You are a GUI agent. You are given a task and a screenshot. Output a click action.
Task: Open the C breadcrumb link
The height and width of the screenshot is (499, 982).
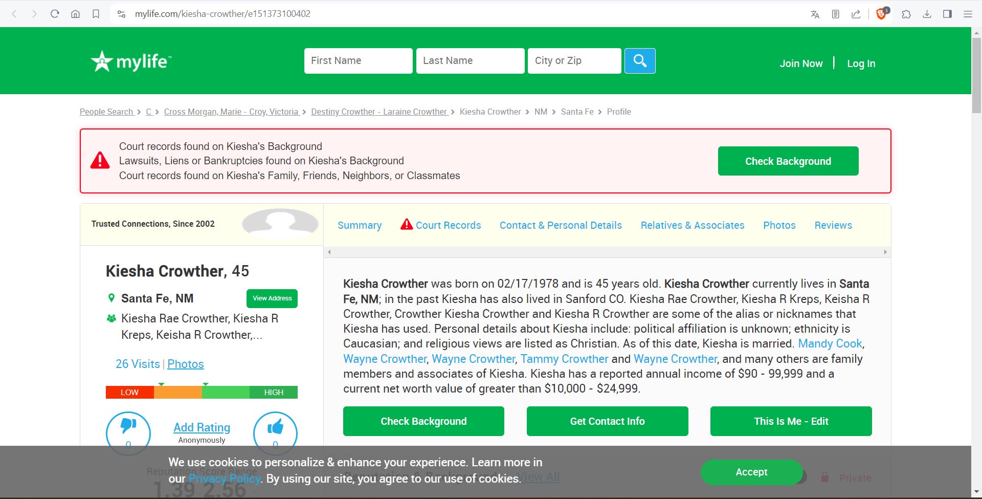pyautogui.click(x=149, y=112)
